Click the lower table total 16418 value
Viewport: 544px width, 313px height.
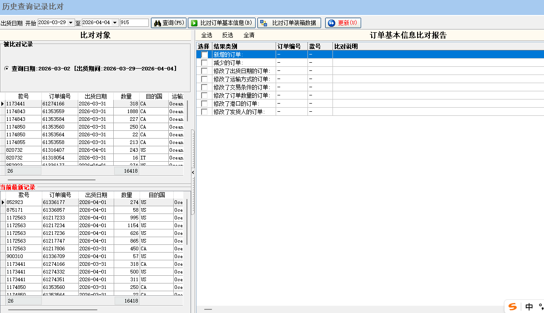131,301
